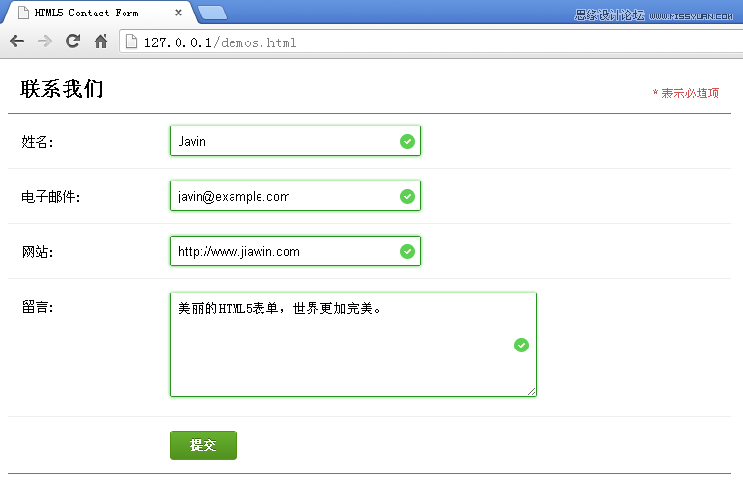Click the 网站: label
The image size is (743, 502).
tap(38, 252)
